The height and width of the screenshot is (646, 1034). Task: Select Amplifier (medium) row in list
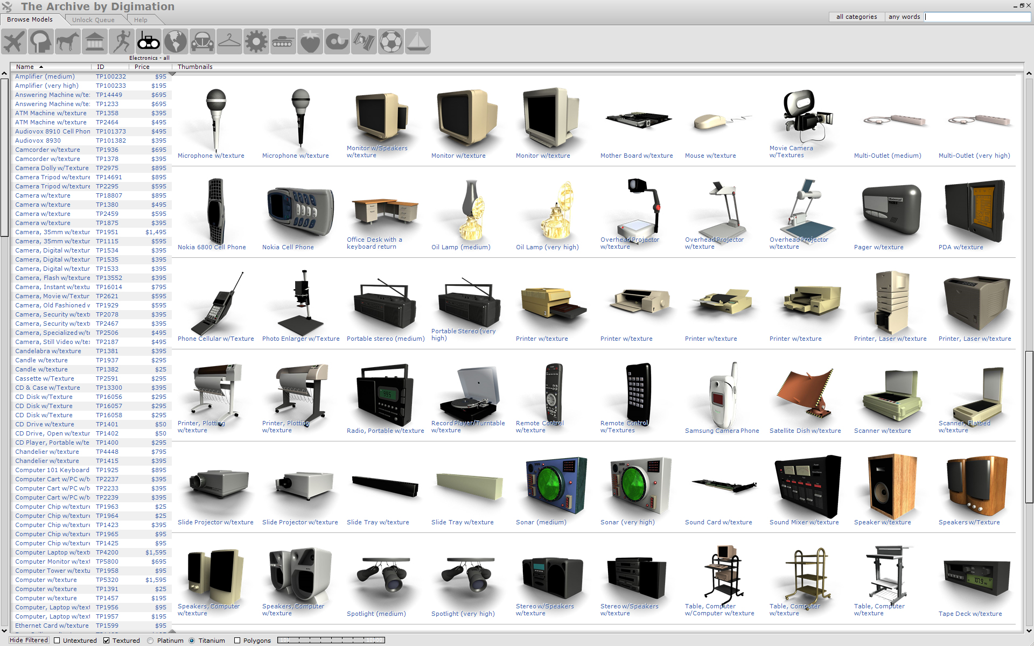[x=91, y=76]
